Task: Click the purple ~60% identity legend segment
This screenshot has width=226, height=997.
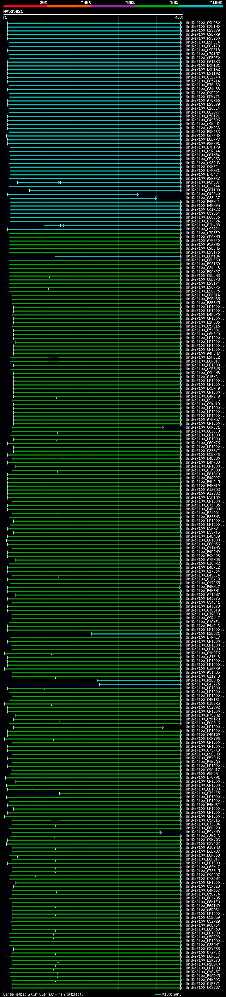Action: coord(113,6)
